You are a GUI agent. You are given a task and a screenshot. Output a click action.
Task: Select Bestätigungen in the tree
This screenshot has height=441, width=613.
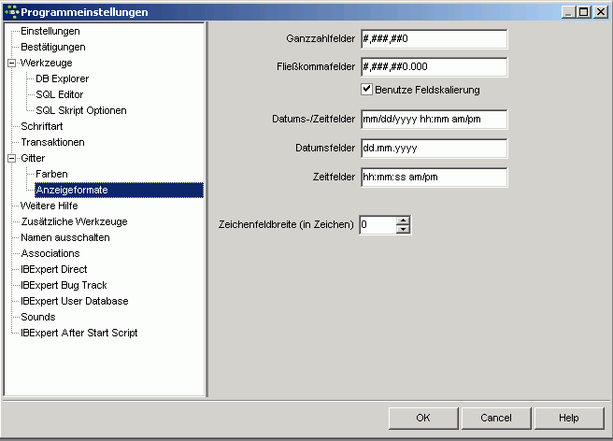coord(52,47)
